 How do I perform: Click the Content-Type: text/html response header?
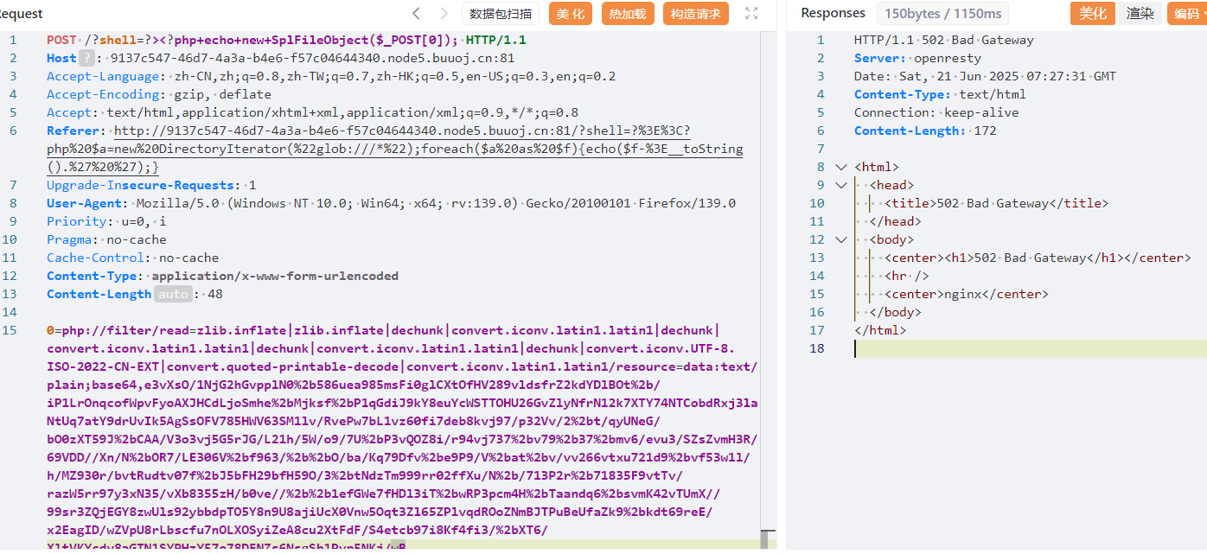click(940, 94)
